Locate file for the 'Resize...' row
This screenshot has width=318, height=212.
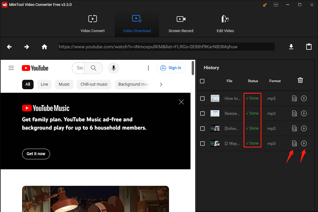click(294, 113)
